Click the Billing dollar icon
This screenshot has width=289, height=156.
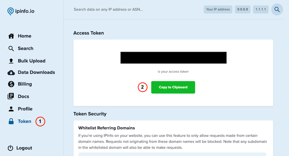point(11,84)
